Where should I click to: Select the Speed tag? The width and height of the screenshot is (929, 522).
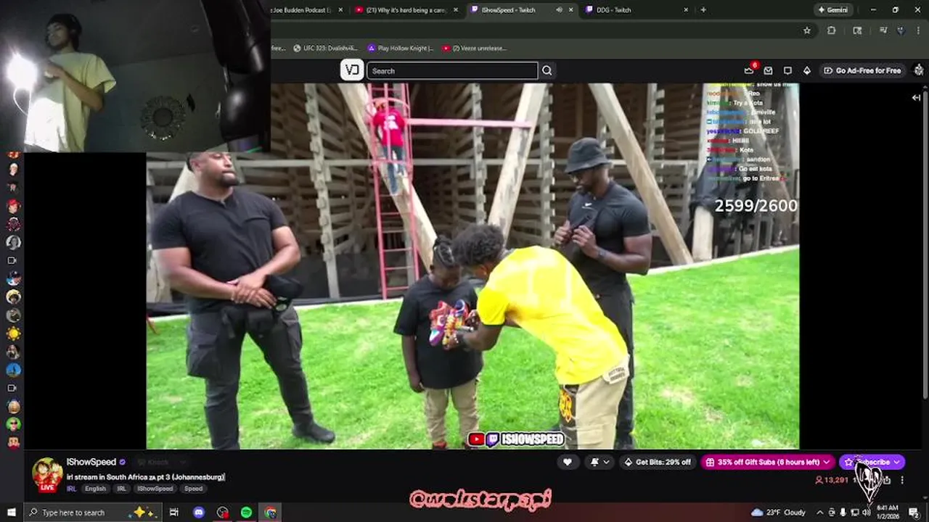193,489
